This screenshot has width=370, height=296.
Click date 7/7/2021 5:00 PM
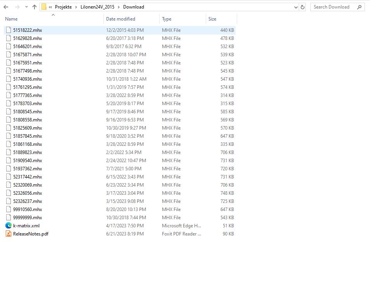point(124,169)
